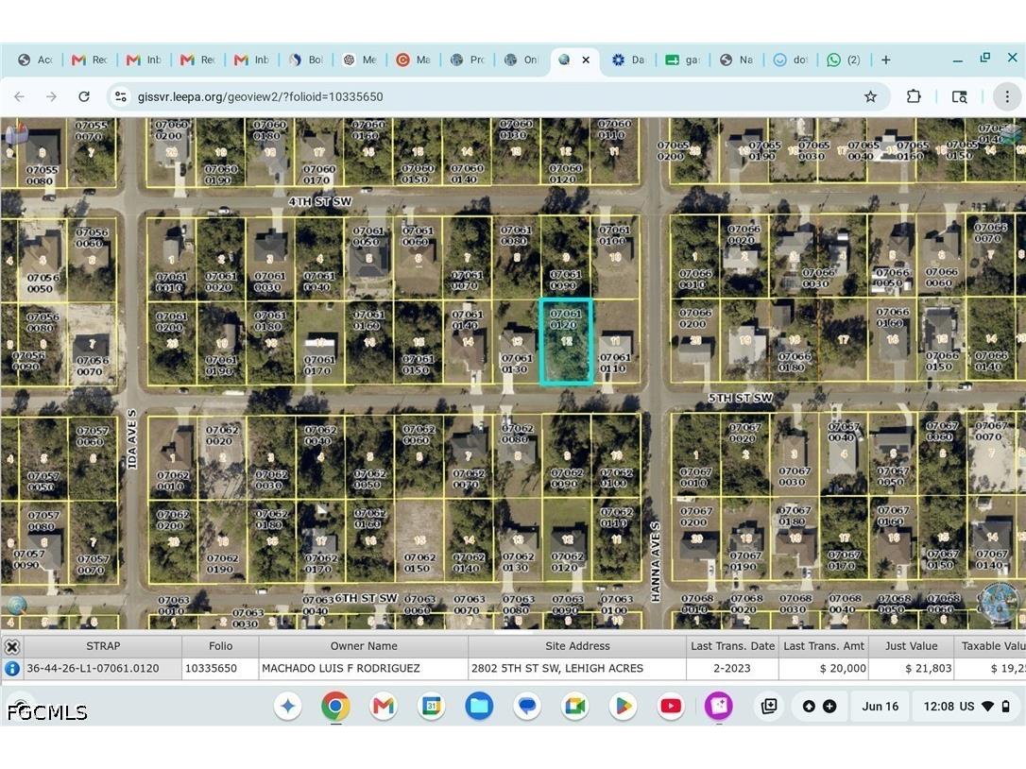Click the highlighted parcel 07061 0120 on the map
This screenshot has width=1026, height=769.
pos(567,342)
